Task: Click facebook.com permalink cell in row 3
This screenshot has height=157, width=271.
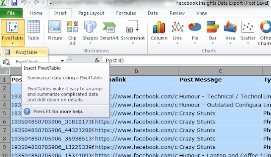Action: coord(144,96)
